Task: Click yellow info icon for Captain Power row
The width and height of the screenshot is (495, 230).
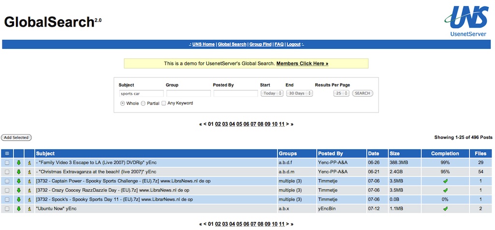Action: point(29,181)
